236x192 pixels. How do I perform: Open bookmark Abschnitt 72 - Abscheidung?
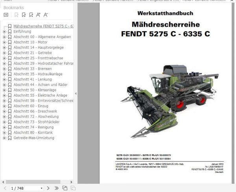[36, 117]
